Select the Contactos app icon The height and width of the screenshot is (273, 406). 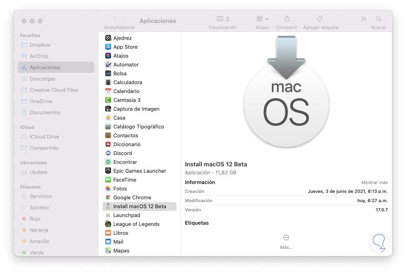[108, 135]
